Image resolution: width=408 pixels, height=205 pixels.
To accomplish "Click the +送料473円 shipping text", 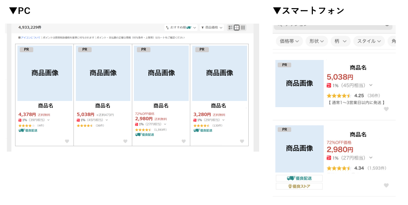I will [x=105, y=115].
